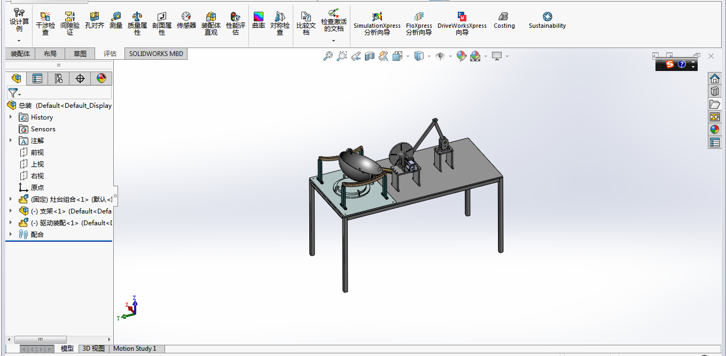Open Hide/Show Items dropdown arrow
Viewport: 726px width, 356px height.
coord(450,56)
